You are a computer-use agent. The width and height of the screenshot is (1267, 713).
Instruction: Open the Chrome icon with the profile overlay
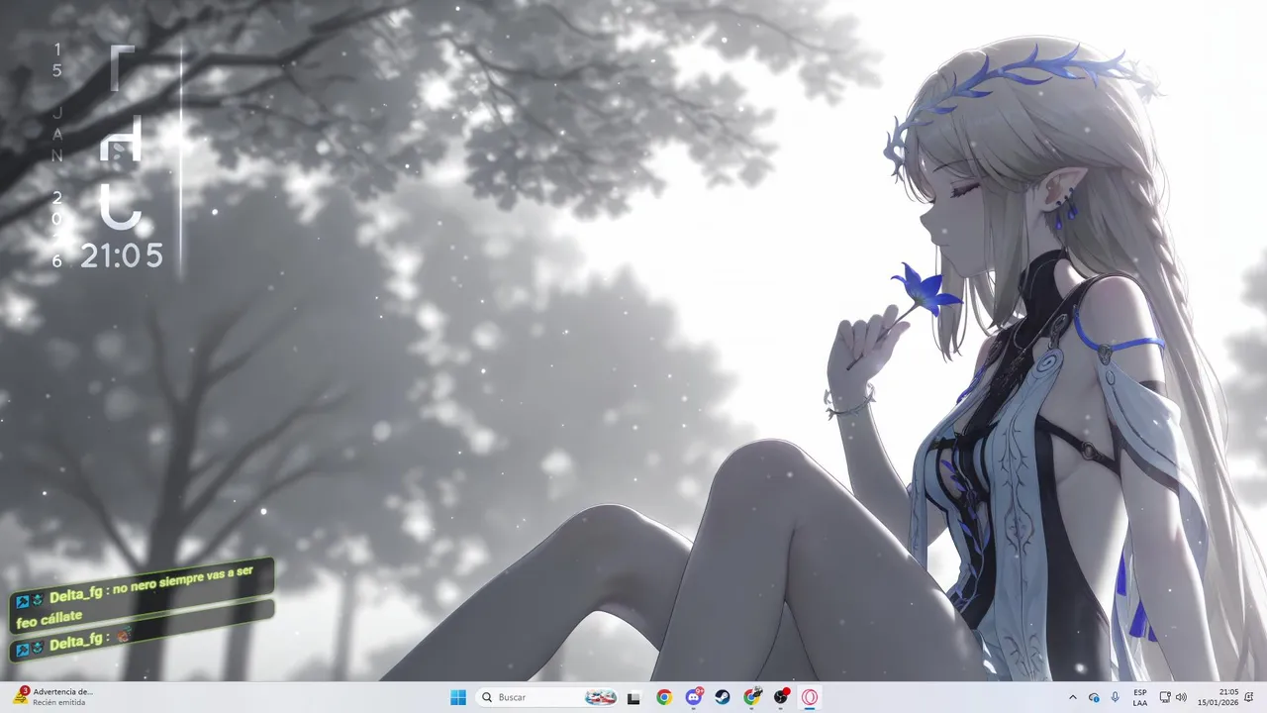pyautogui.click(x=752, y=697)
